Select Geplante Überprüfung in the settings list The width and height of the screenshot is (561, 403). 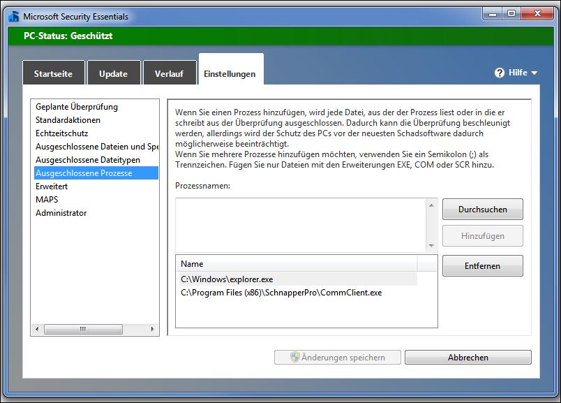[77, 107]
